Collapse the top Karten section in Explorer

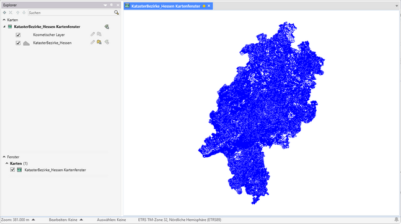4,20
